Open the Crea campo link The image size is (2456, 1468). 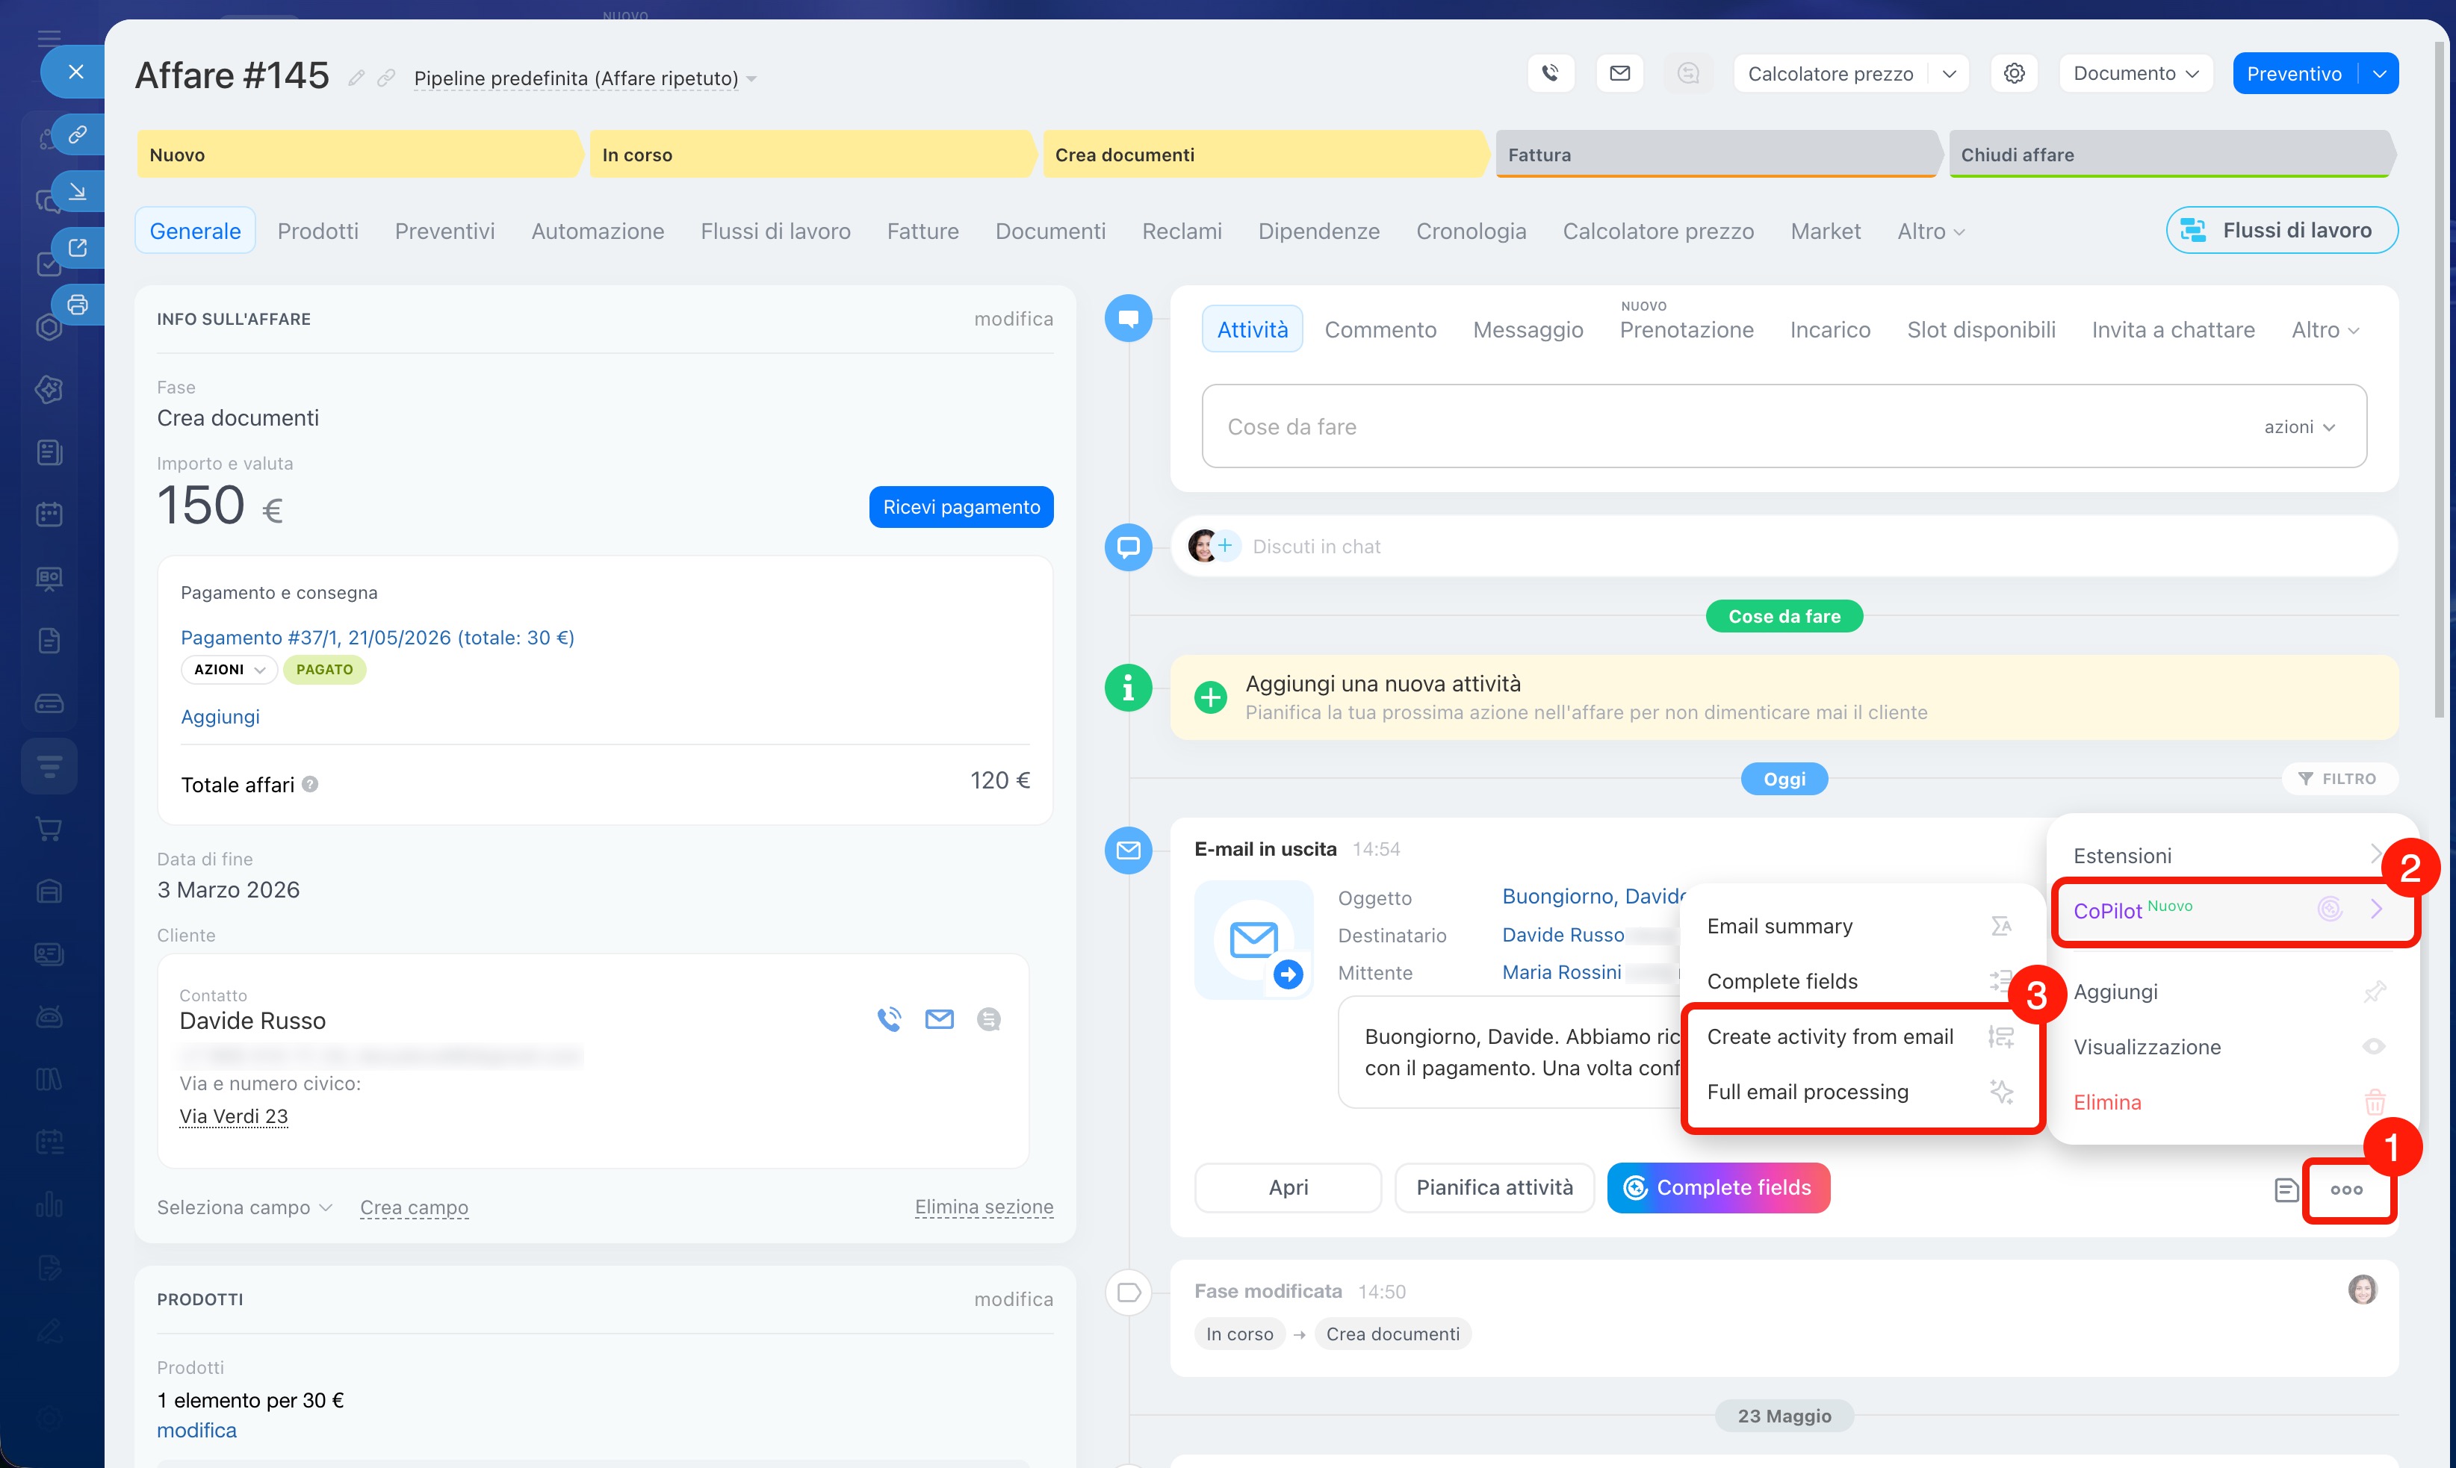click(x=414, y=1207)
